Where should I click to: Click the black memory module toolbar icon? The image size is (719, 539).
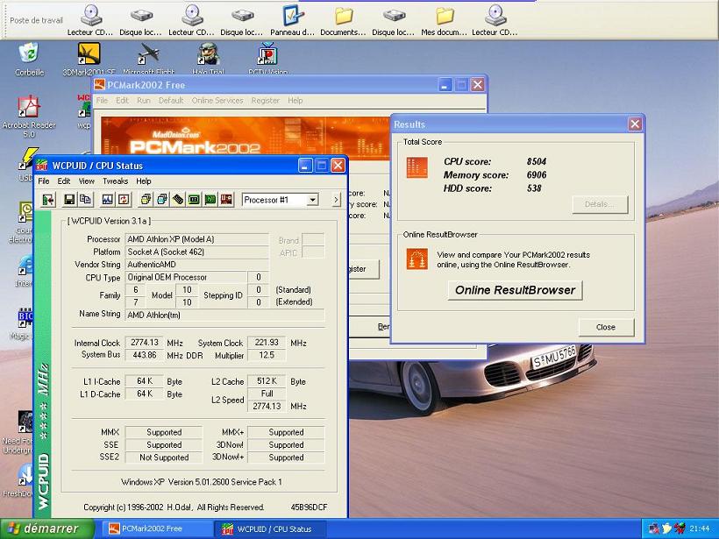click(178, 200)
